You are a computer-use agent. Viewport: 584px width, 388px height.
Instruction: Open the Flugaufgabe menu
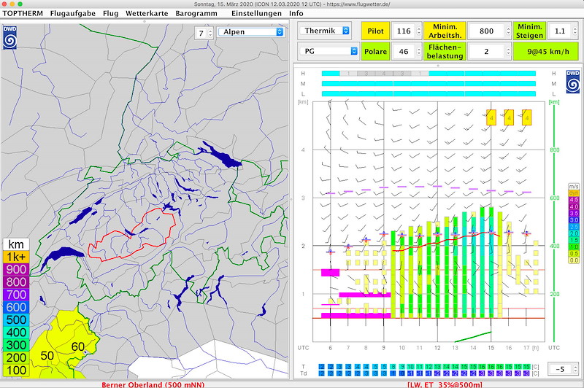(72, 13)
